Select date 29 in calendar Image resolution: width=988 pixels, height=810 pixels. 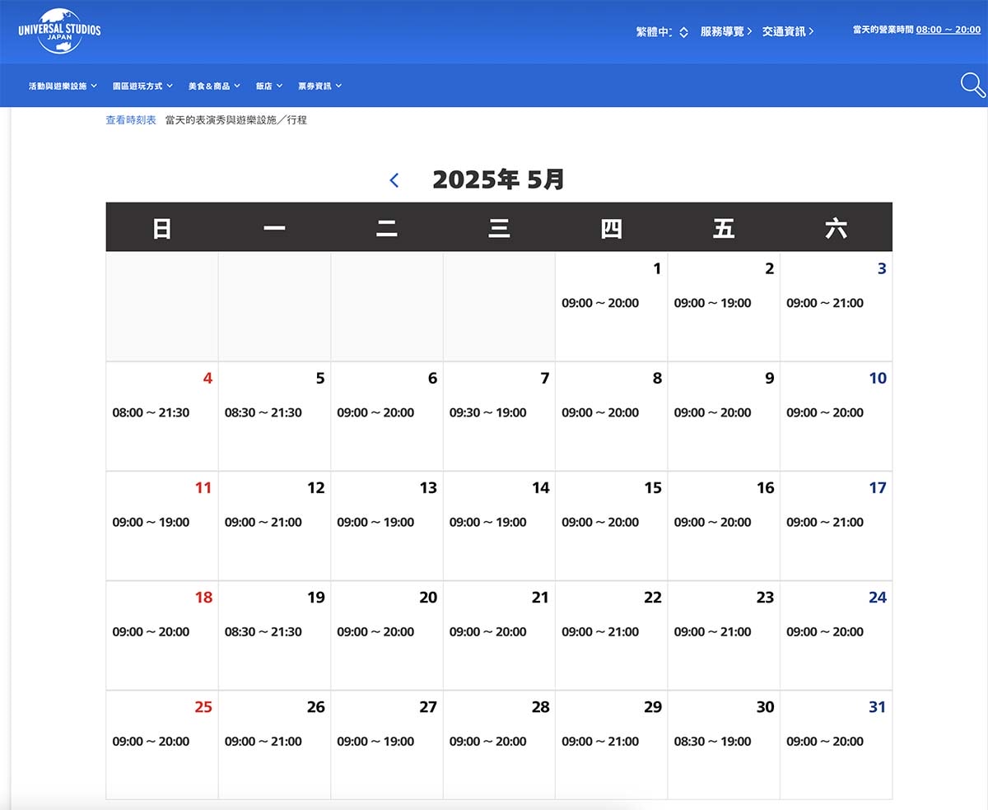(612, 744)
